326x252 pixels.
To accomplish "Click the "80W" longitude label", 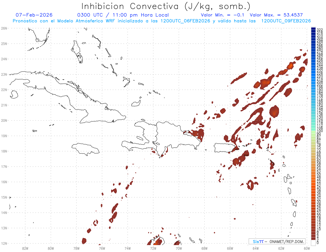I will tap(51, 248).
